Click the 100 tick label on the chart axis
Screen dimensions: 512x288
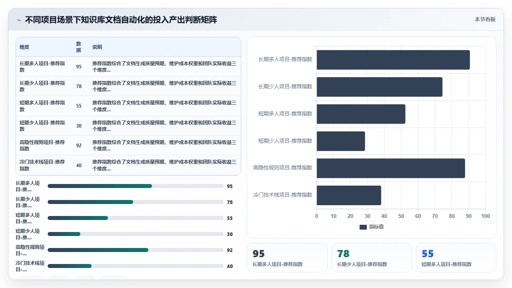tap(486, 216)
